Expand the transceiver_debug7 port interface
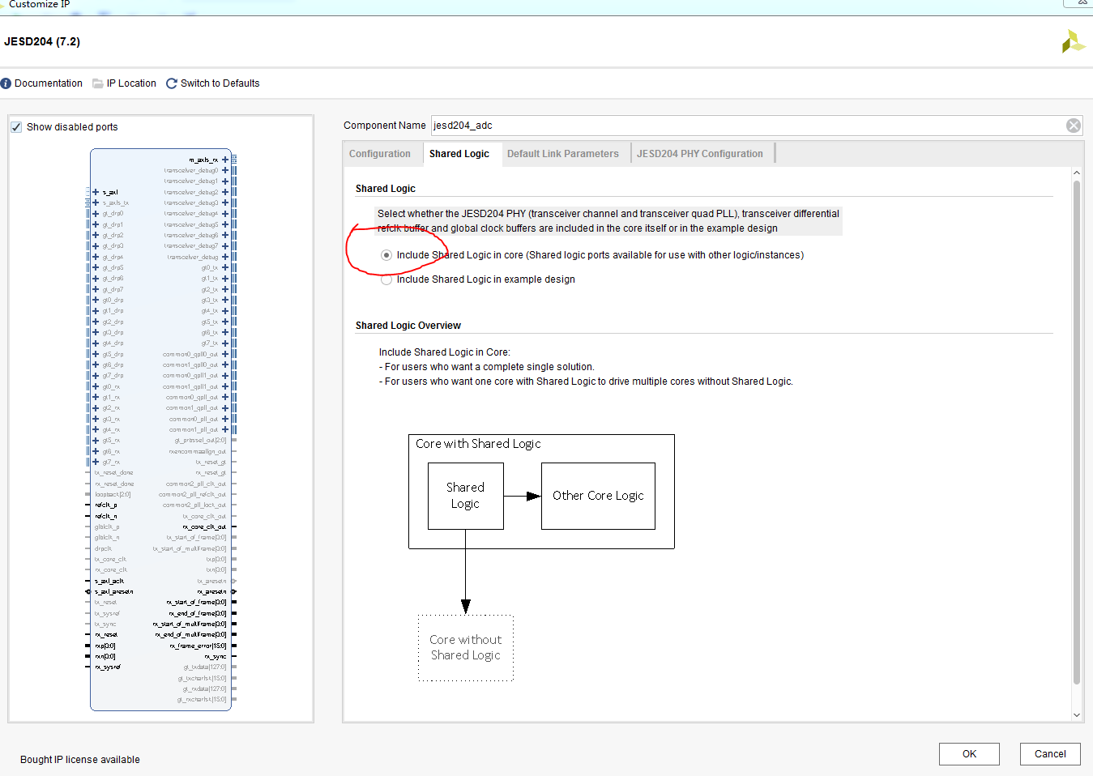Viewport: 1093px width, 776px height. (x=225, y=246)
